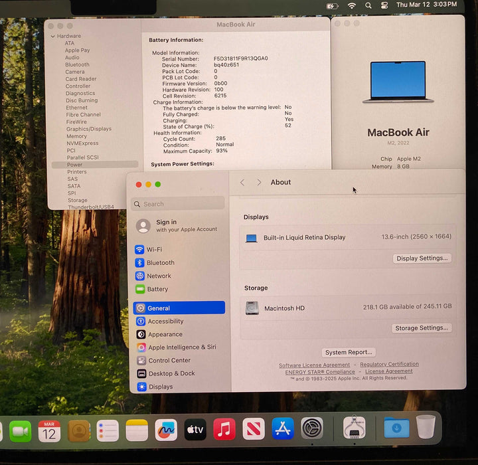Viewport: 478px width, 465px height.
Task: Open Spotlight search in menu bar
Action: [368, 5]
